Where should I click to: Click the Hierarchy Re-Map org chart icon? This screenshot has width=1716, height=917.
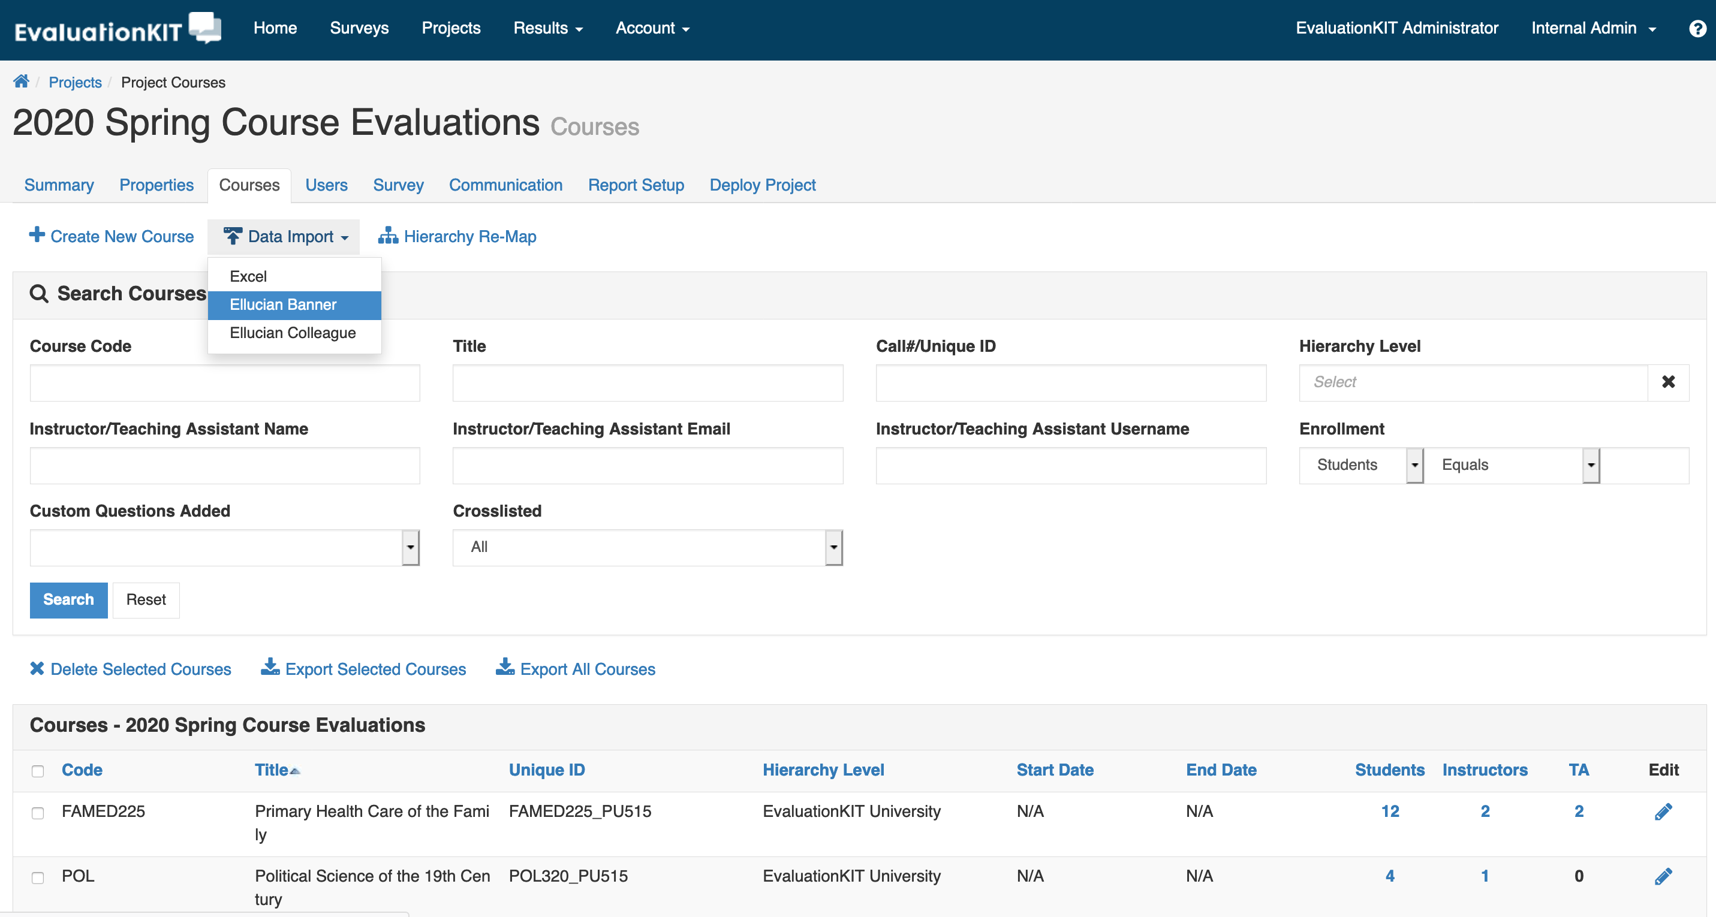[x=388, y=236]
